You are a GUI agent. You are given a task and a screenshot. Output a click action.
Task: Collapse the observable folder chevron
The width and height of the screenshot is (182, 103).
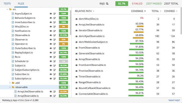(x=10, y=87)
